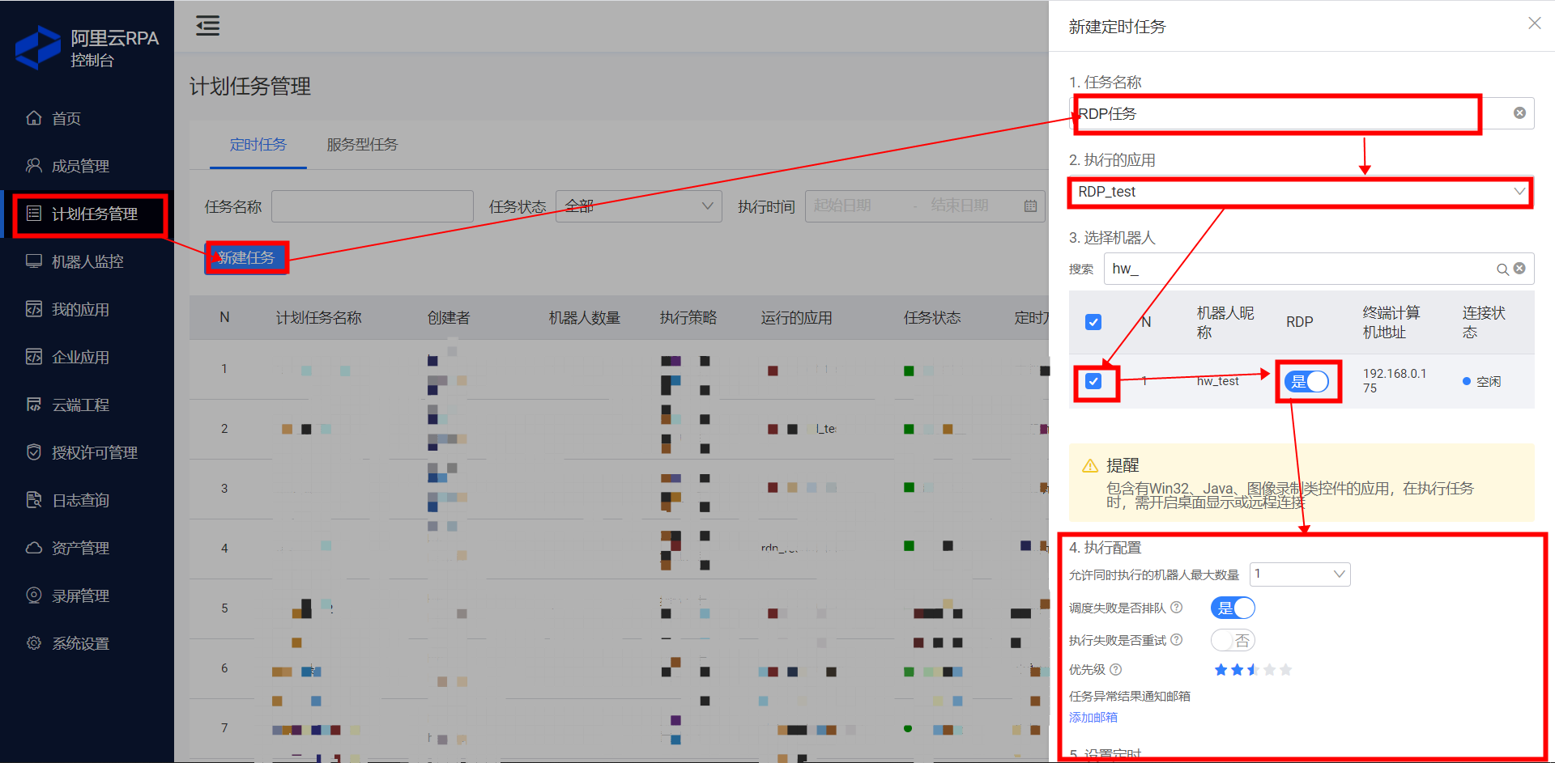Screen dimensions: 1555x763
Task: Toggle the RDP switch for hw_test
Action: pos(1307,382)
